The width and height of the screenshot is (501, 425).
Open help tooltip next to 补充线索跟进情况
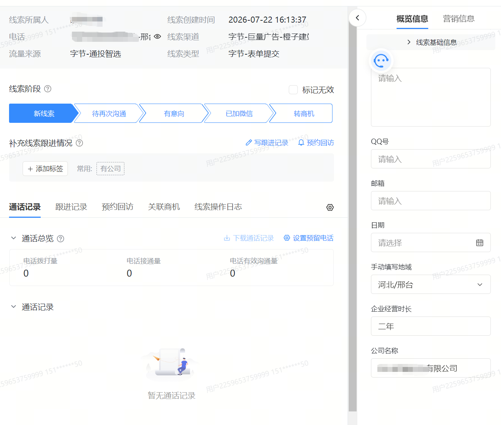[80, 143]
